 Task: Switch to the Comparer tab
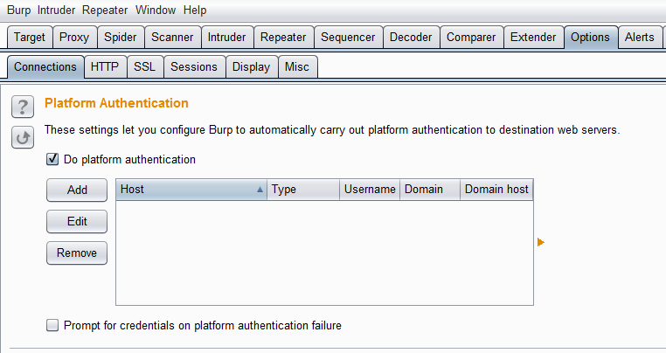[x=471, y=38]
